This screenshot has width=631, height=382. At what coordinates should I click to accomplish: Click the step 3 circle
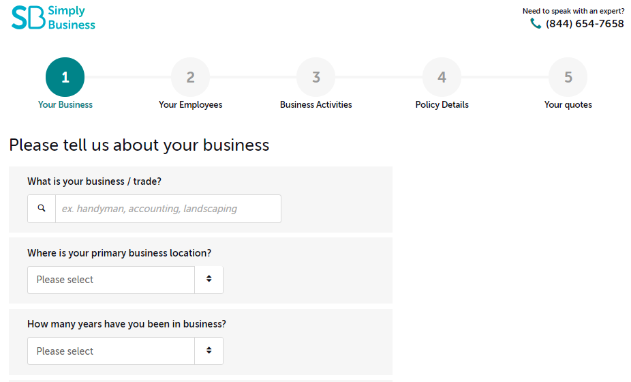click(x=316, y=77)
